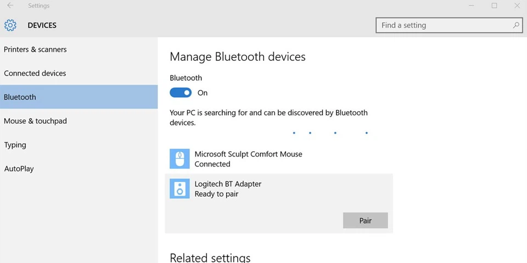527x263 pixels.
Task: Click the search magnifier icon
Action: pos(515,25)
